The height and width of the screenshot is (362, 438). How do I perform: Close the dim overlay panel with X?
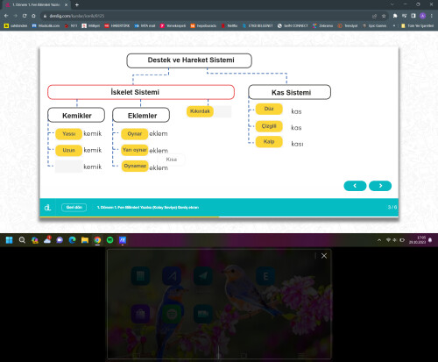click(x=324, y=256)
